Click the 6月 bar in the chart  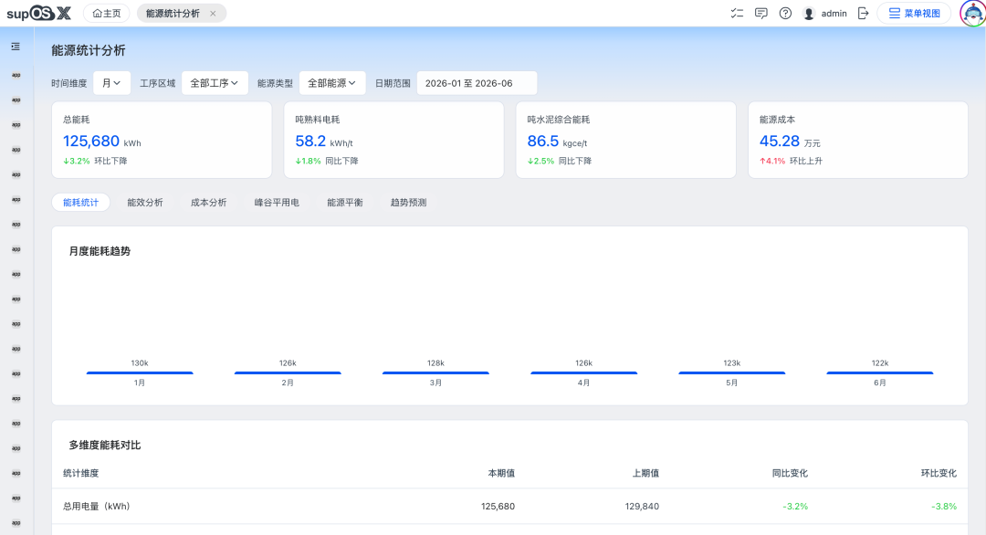pos(880,372)
